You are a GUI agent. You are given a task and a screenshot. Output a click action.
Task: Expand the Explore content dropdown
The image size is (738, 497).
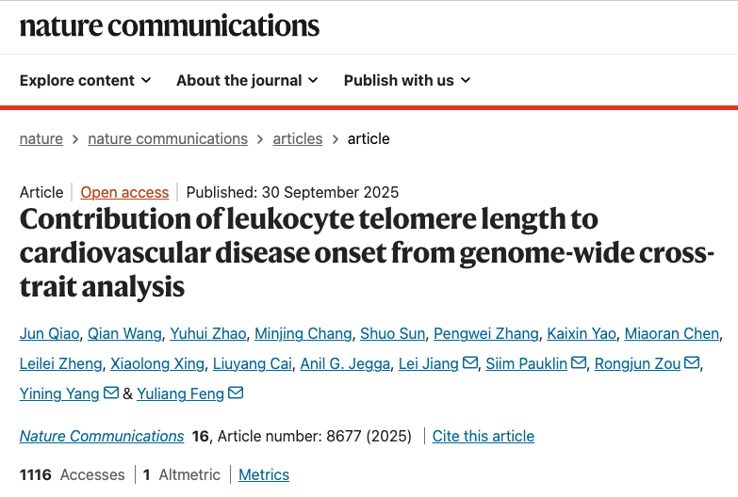[x=86, y=81]
